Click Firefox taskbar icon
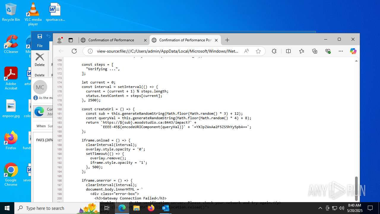The width and height of the screenshot is (380, 214). point(151,208)
